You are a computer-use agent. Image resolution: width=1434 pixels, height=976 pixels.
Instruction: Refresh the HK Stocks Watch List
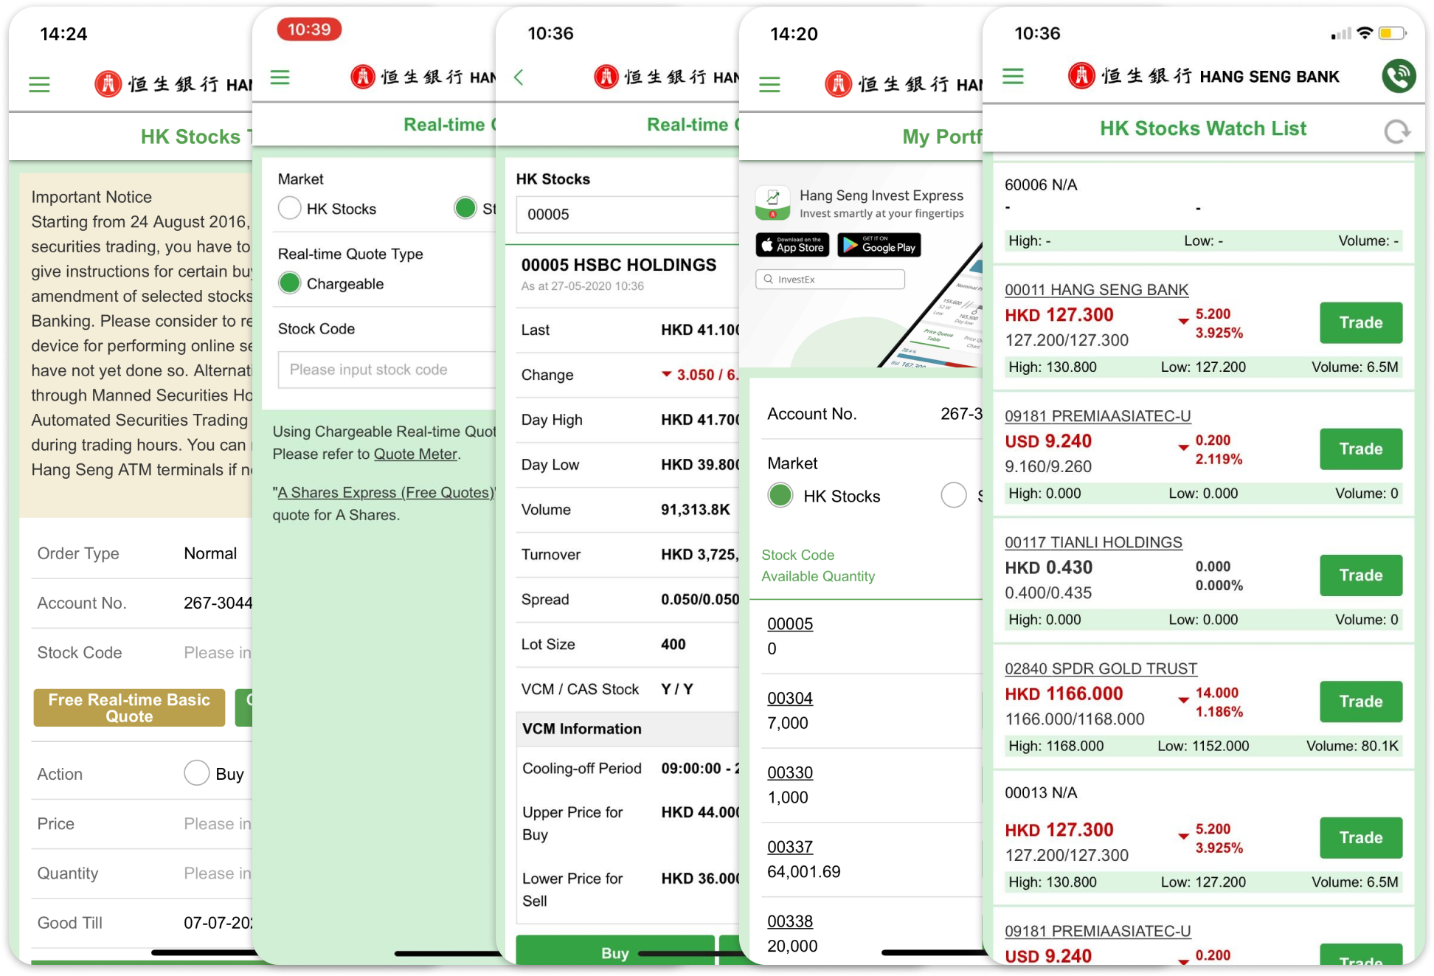pos(1396,131)
